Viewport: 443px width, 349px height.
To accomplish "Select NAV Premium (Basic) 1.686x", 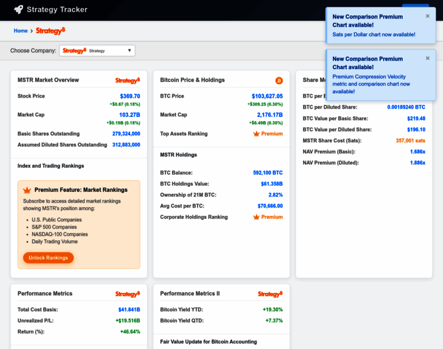I will point(417,152).
